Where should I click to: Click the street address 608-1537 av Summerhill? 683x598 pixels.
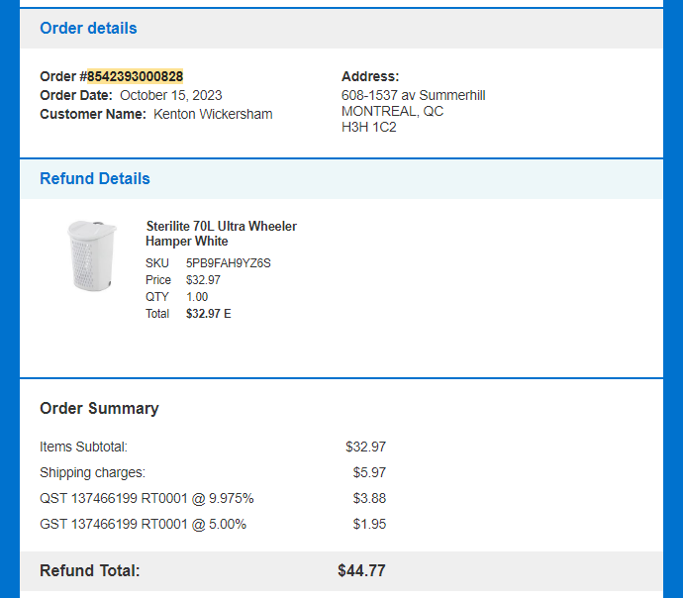point(414,95)
